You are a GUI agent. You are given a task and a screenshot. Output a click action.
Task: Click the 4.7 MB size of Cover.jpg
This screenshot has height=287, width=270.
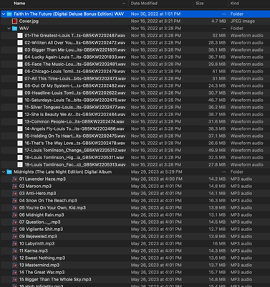coord(218,22)
